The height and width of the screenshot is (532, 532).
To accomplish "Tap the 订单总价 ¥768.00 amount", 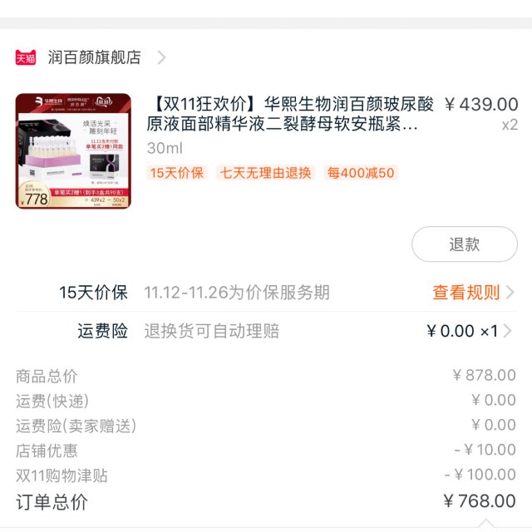I will (x=480, y=501).
